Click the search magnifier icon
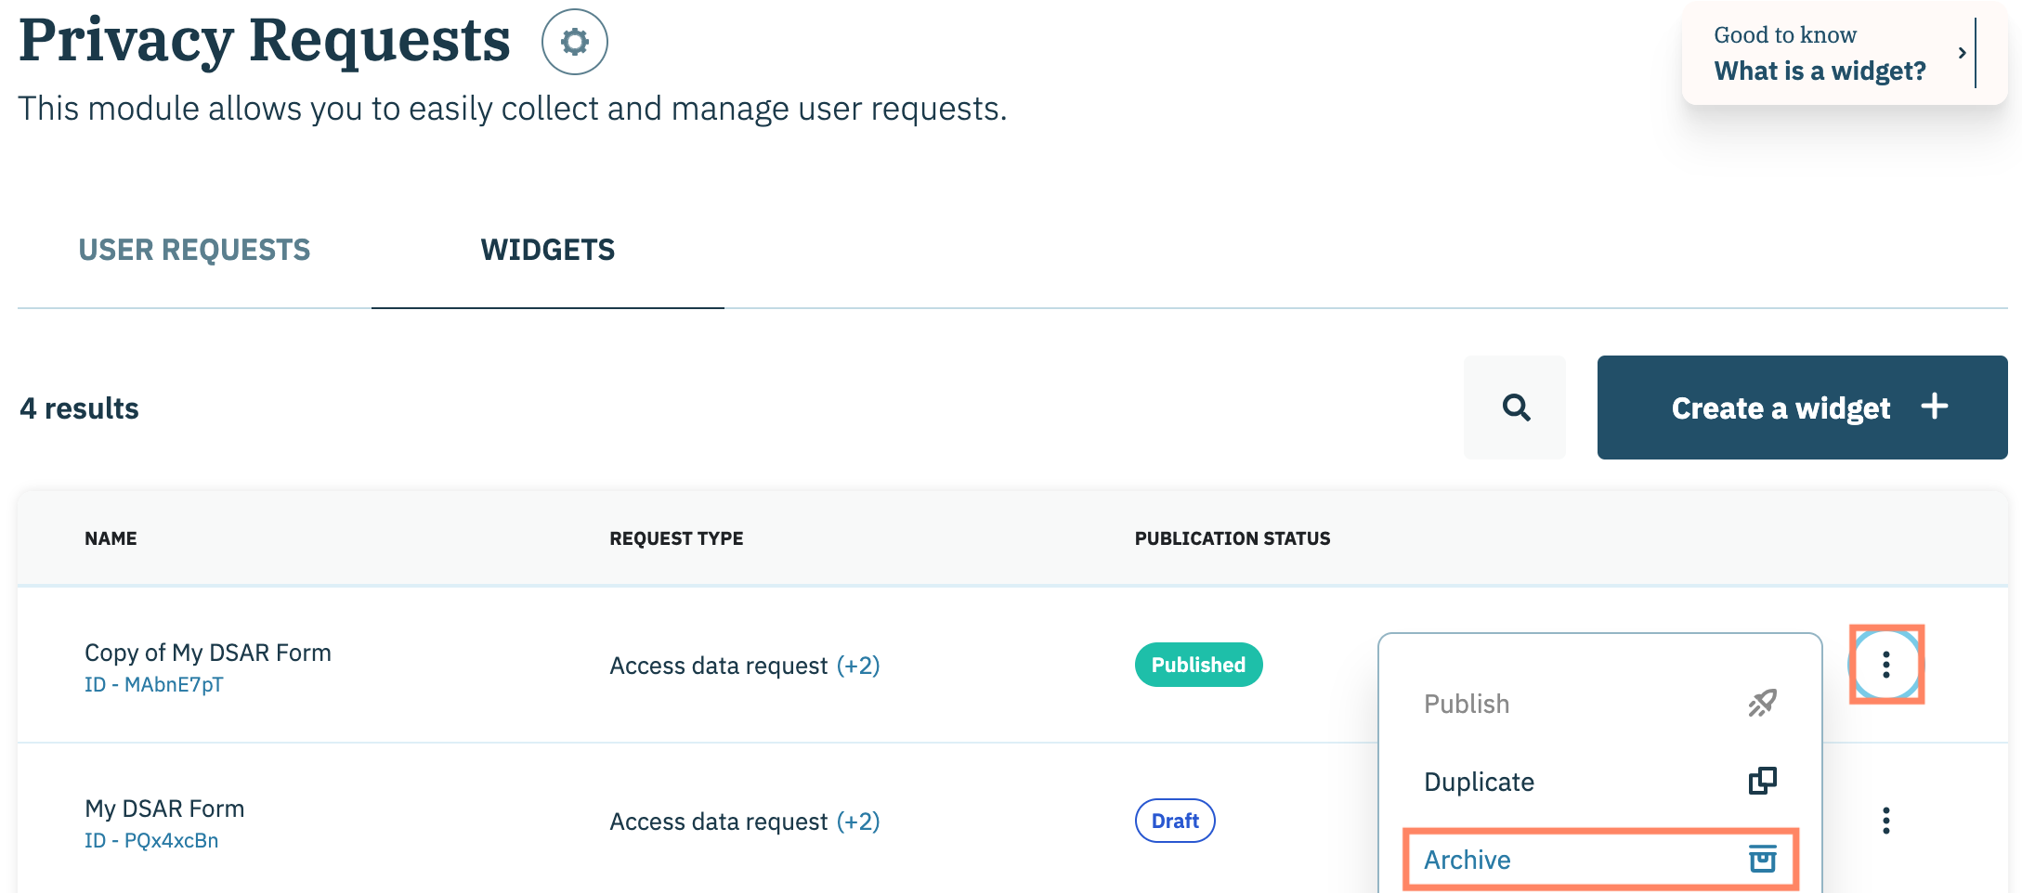This screenshot has width=2022, height=893. pos(1515,408)
